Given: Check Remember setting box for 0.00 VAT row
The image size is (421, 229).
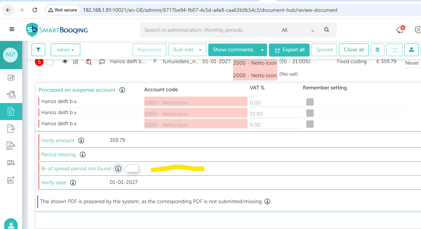Looking at the screenshot, I should click(310, 102).
